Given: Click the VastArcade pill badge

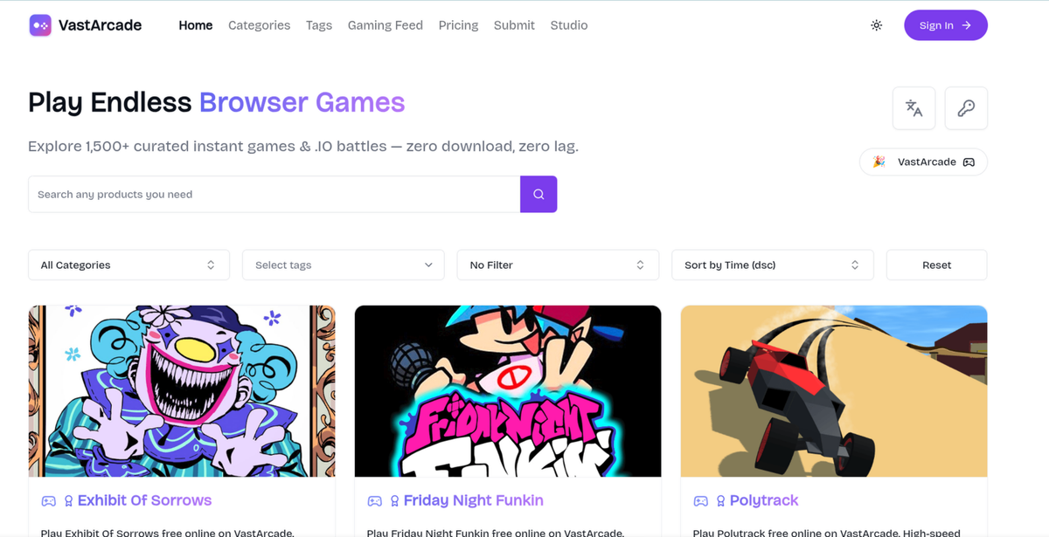Looking at the screenshot, I should 924,162.
